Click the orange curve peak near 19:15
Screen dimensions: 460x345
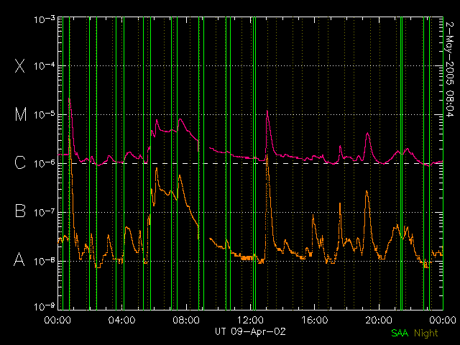pyautogui.click(x=367, y=191)
